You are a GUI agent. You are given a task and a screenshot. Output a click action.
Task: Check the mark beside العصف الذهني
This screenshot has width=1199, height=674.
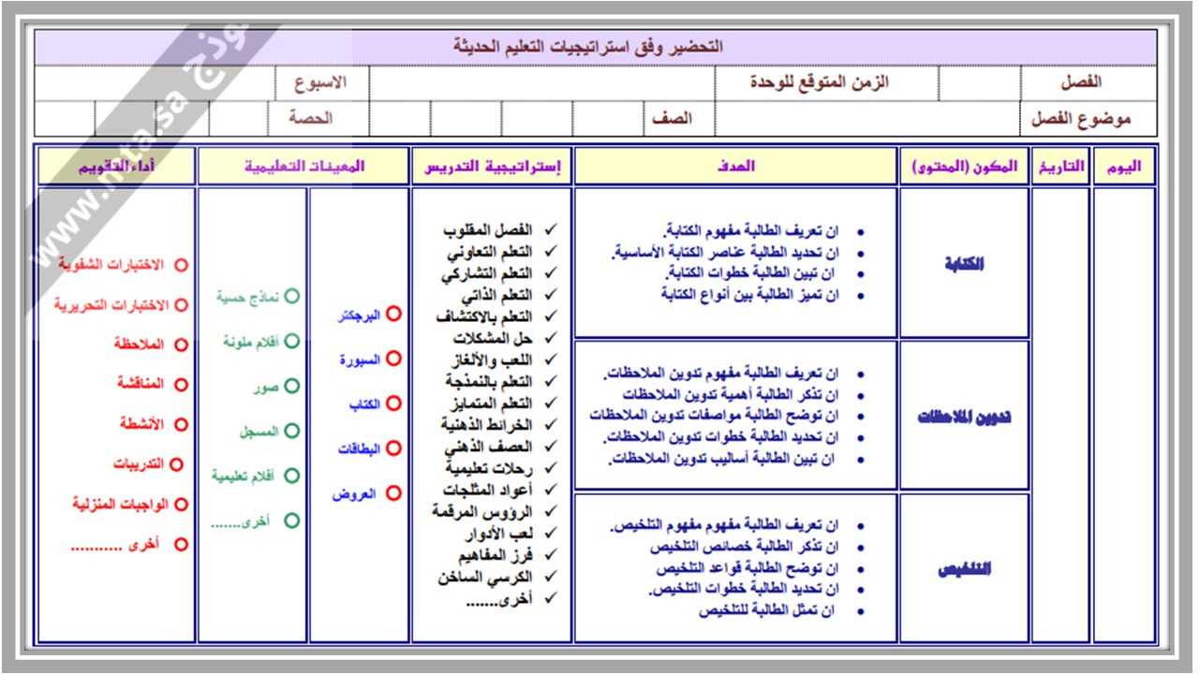(551, 447)
